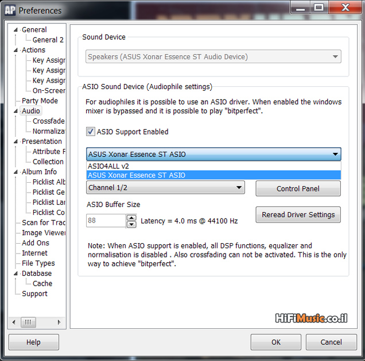Maximize the Preferences window
Image resolution: width=365 pixels, height=361 pixels.
pyautogui.click(x=319, y=7)
